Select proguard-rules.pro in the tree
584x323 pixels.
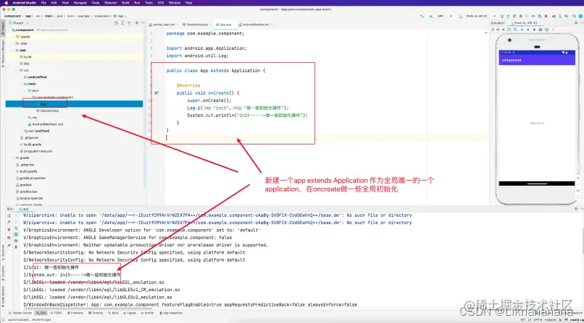coord(36,151)
